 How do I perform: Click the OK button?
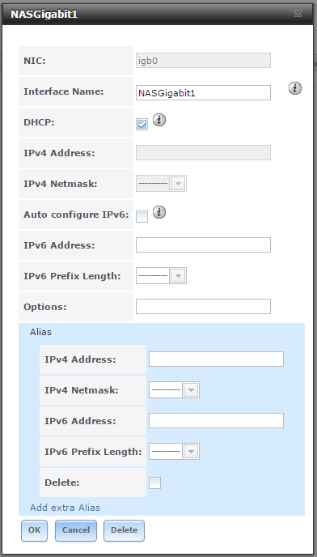[x=34, y=530]
